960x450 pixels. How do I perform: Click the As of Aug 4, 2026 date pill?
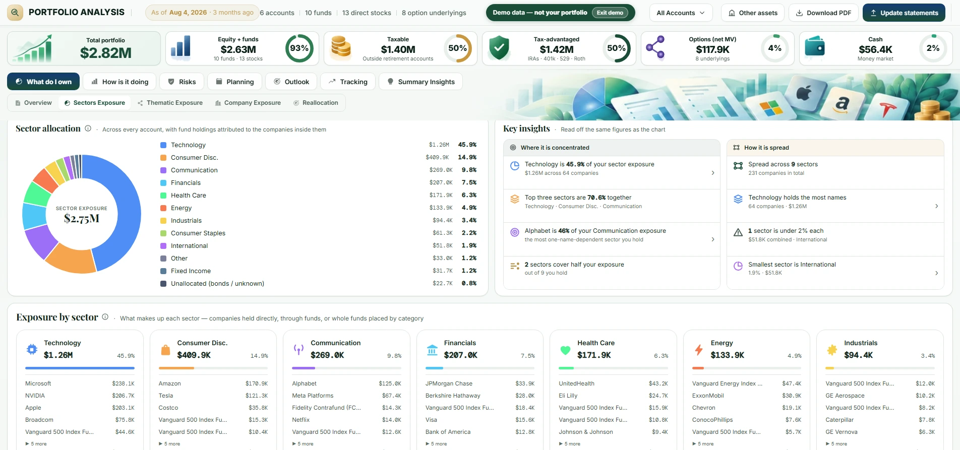(x=202, y=13)
